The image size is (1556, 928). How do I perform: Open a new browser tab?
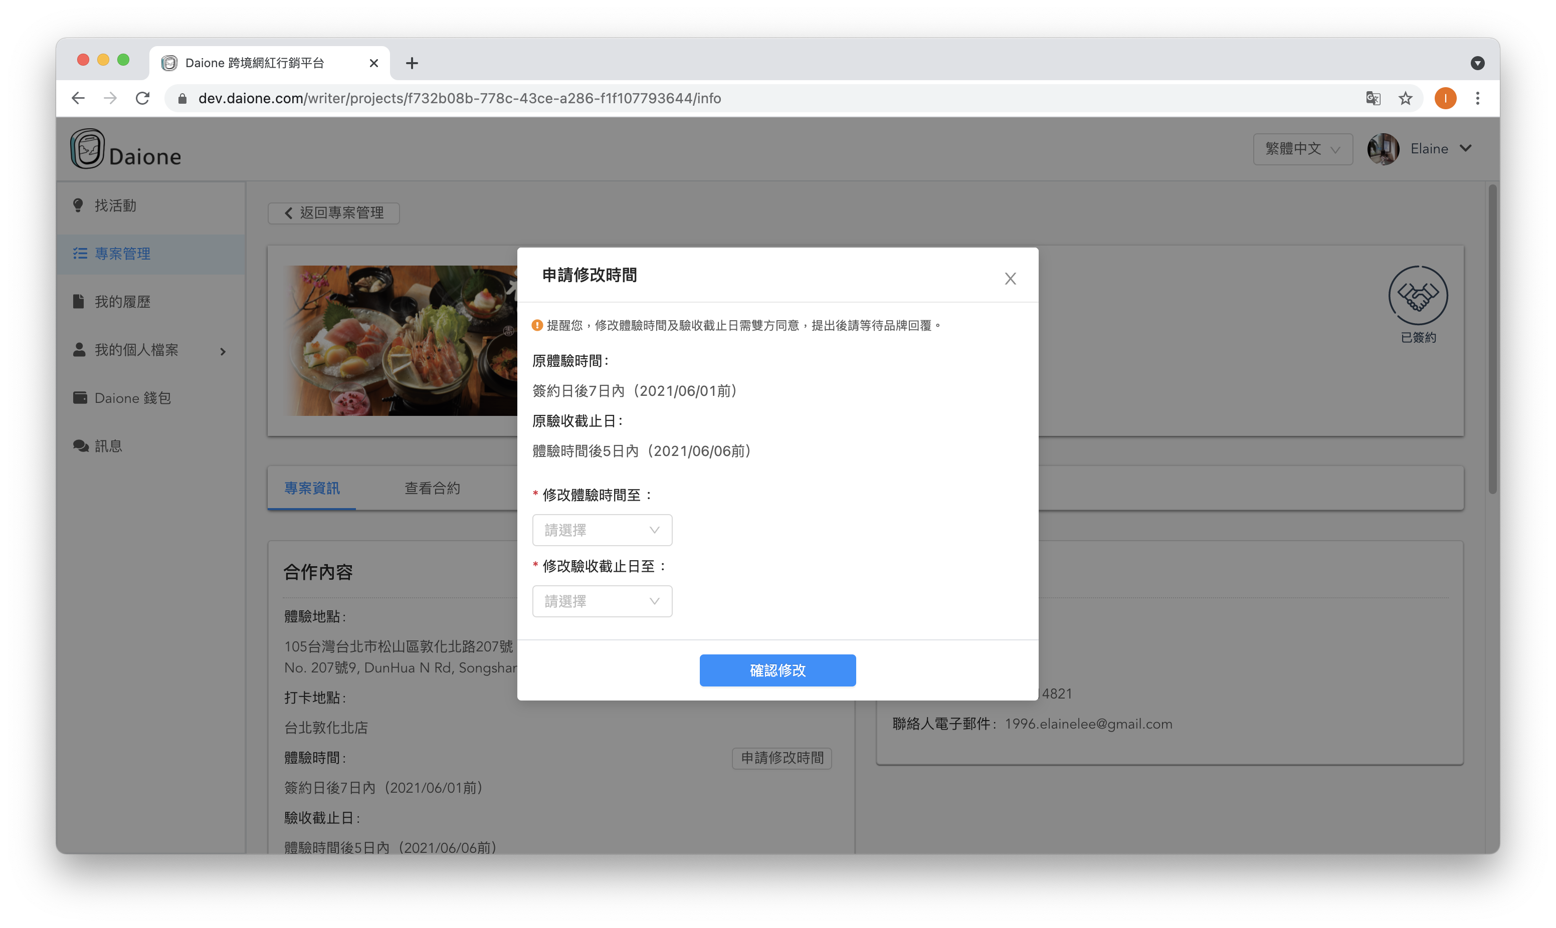tap(412, 63)
